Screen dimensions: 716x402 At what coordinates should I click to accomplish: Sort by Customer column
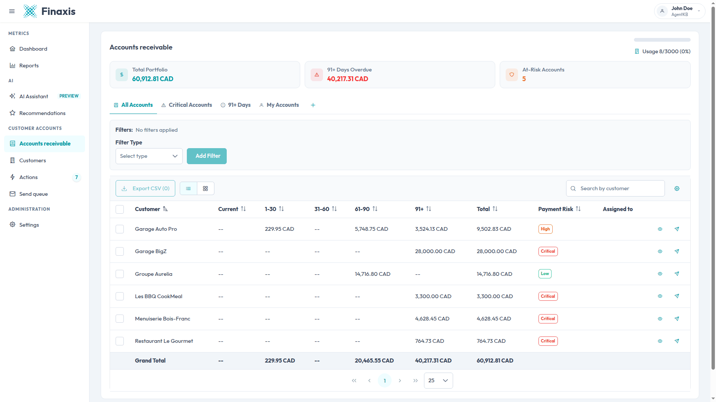pos(151,209)
